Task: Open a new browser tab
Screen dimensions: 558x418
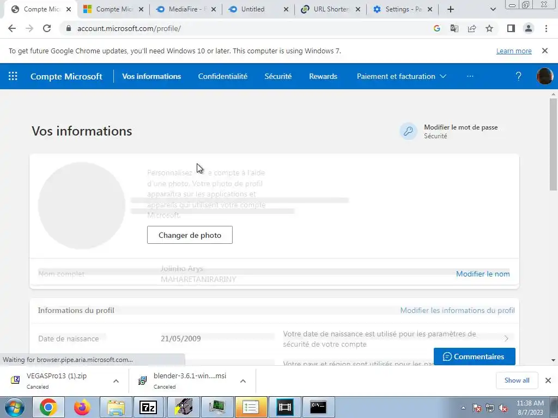Action: 451,9
